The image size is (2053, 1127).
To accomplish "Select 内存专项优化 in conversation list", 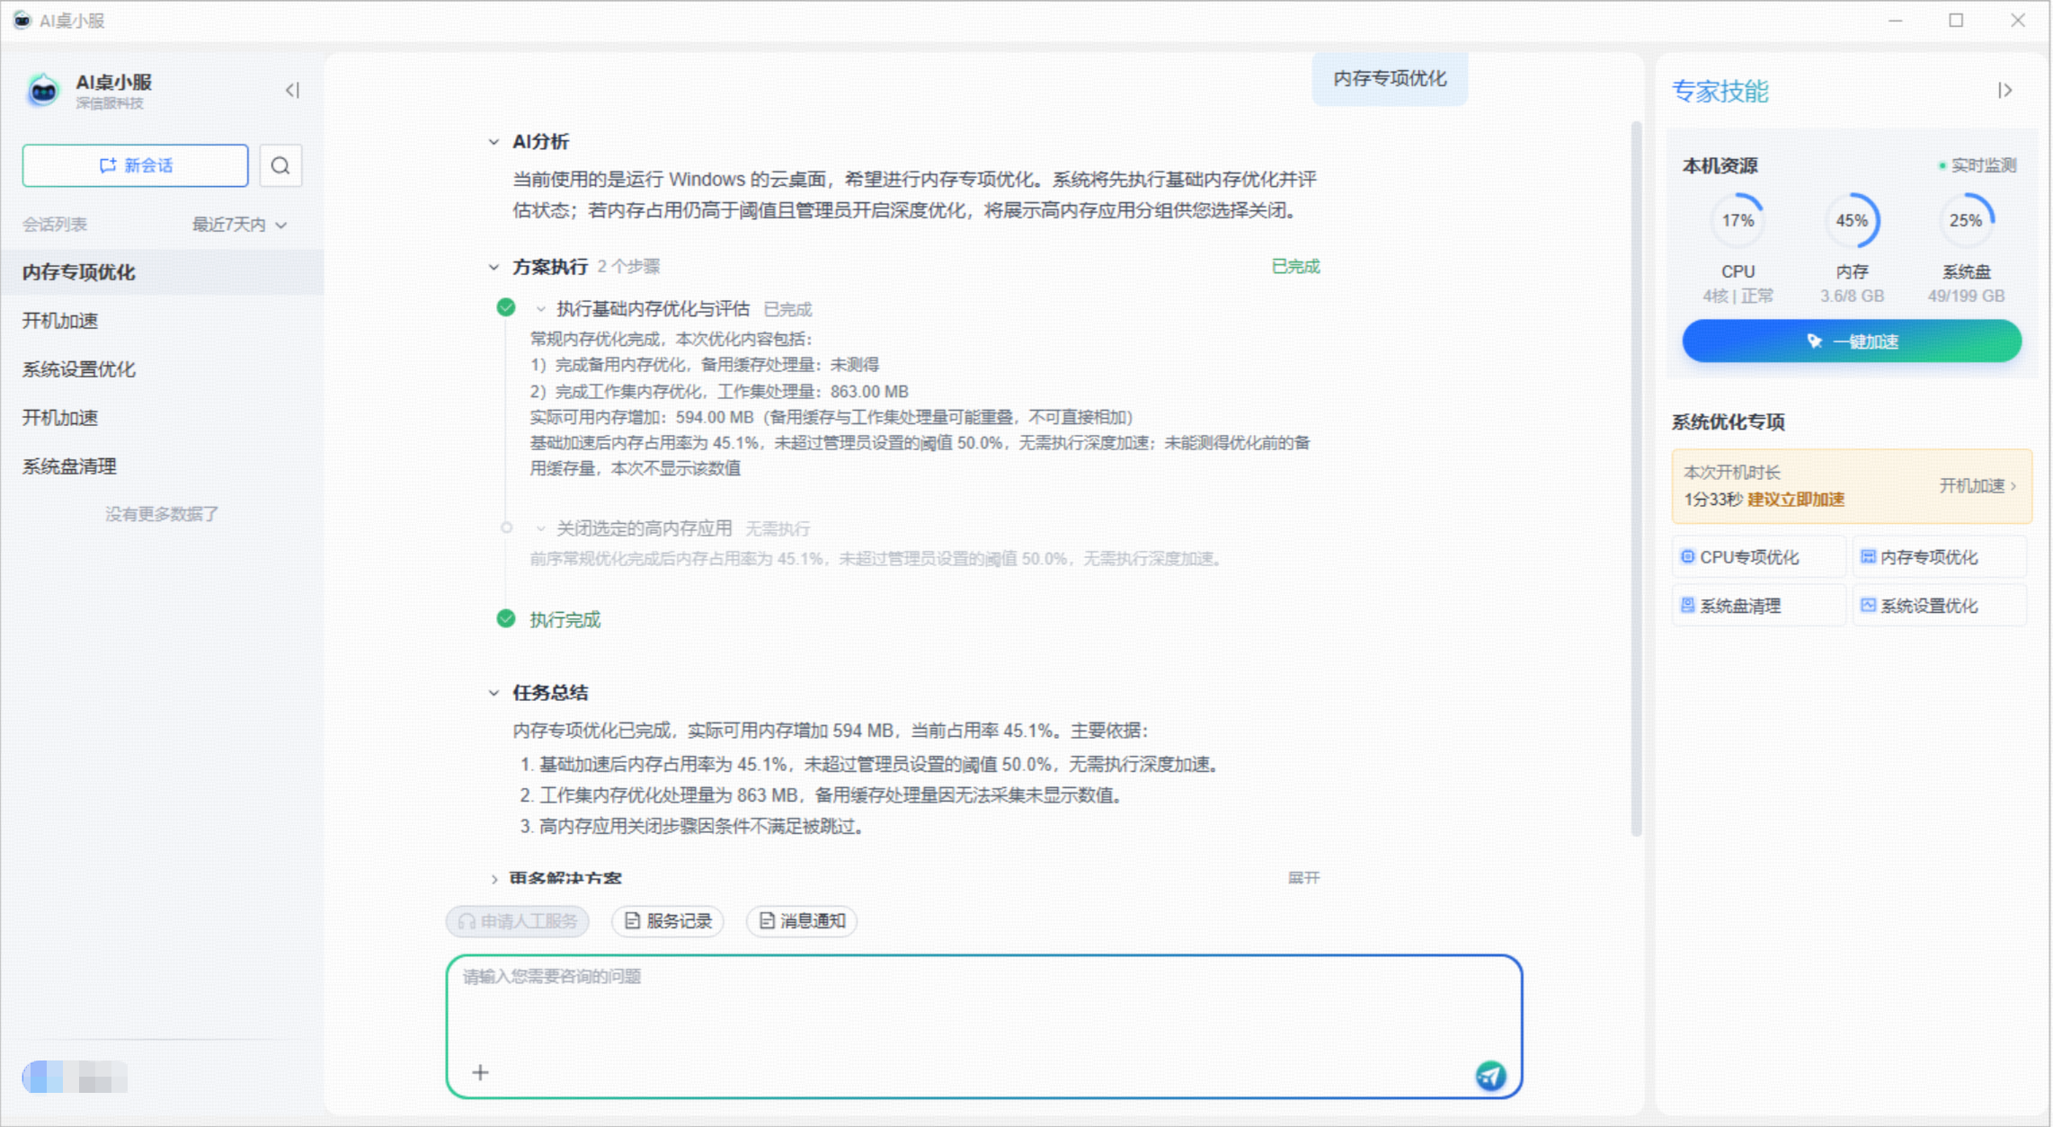I will [162, 272].
